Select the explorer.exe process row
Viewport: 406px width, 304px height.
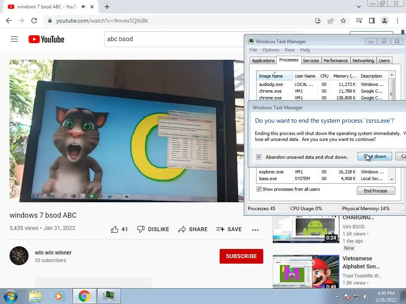[x=322, y=172]
